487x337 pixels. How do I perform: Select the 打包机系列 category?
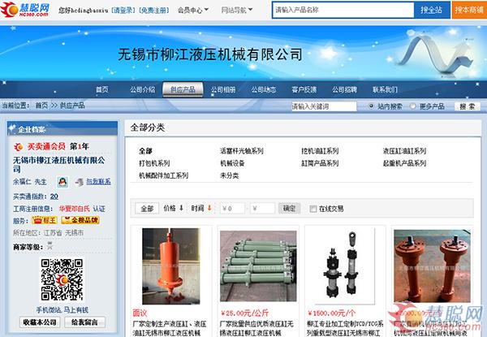[154, 163]
